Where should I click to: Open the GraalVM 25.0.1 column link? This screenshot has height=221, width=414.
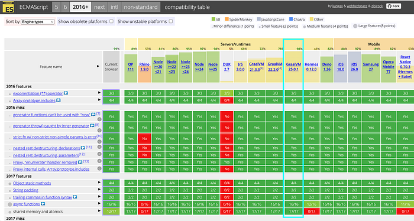pyautogui.click(x=293, y=67)
